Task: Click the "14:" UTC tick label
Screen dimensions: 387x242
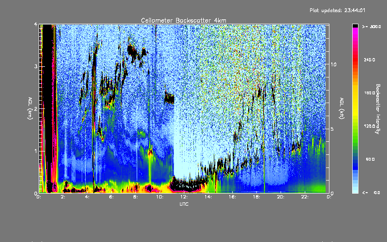Action: 208,197
